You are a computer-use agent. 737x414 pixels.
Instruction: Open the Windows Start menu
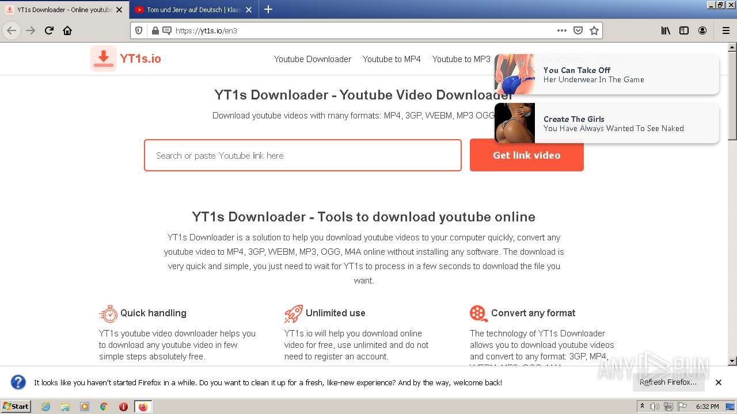pos(16,407)
